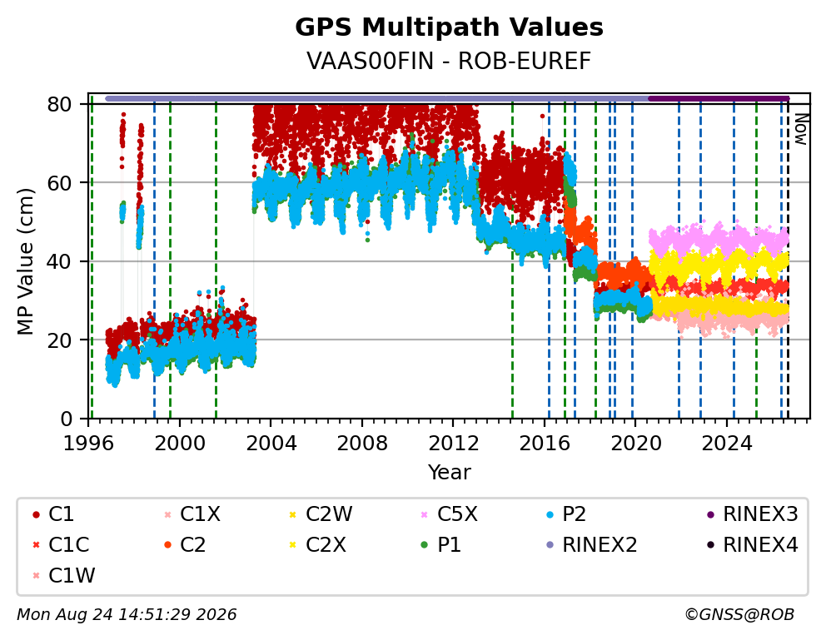Click the 2016 x-axis tick label
Viewport: 826px width, 640px height.
[x=545, y=444]
